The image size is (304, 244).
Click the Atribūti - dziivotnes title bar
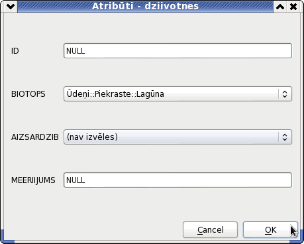pos(145,6)
